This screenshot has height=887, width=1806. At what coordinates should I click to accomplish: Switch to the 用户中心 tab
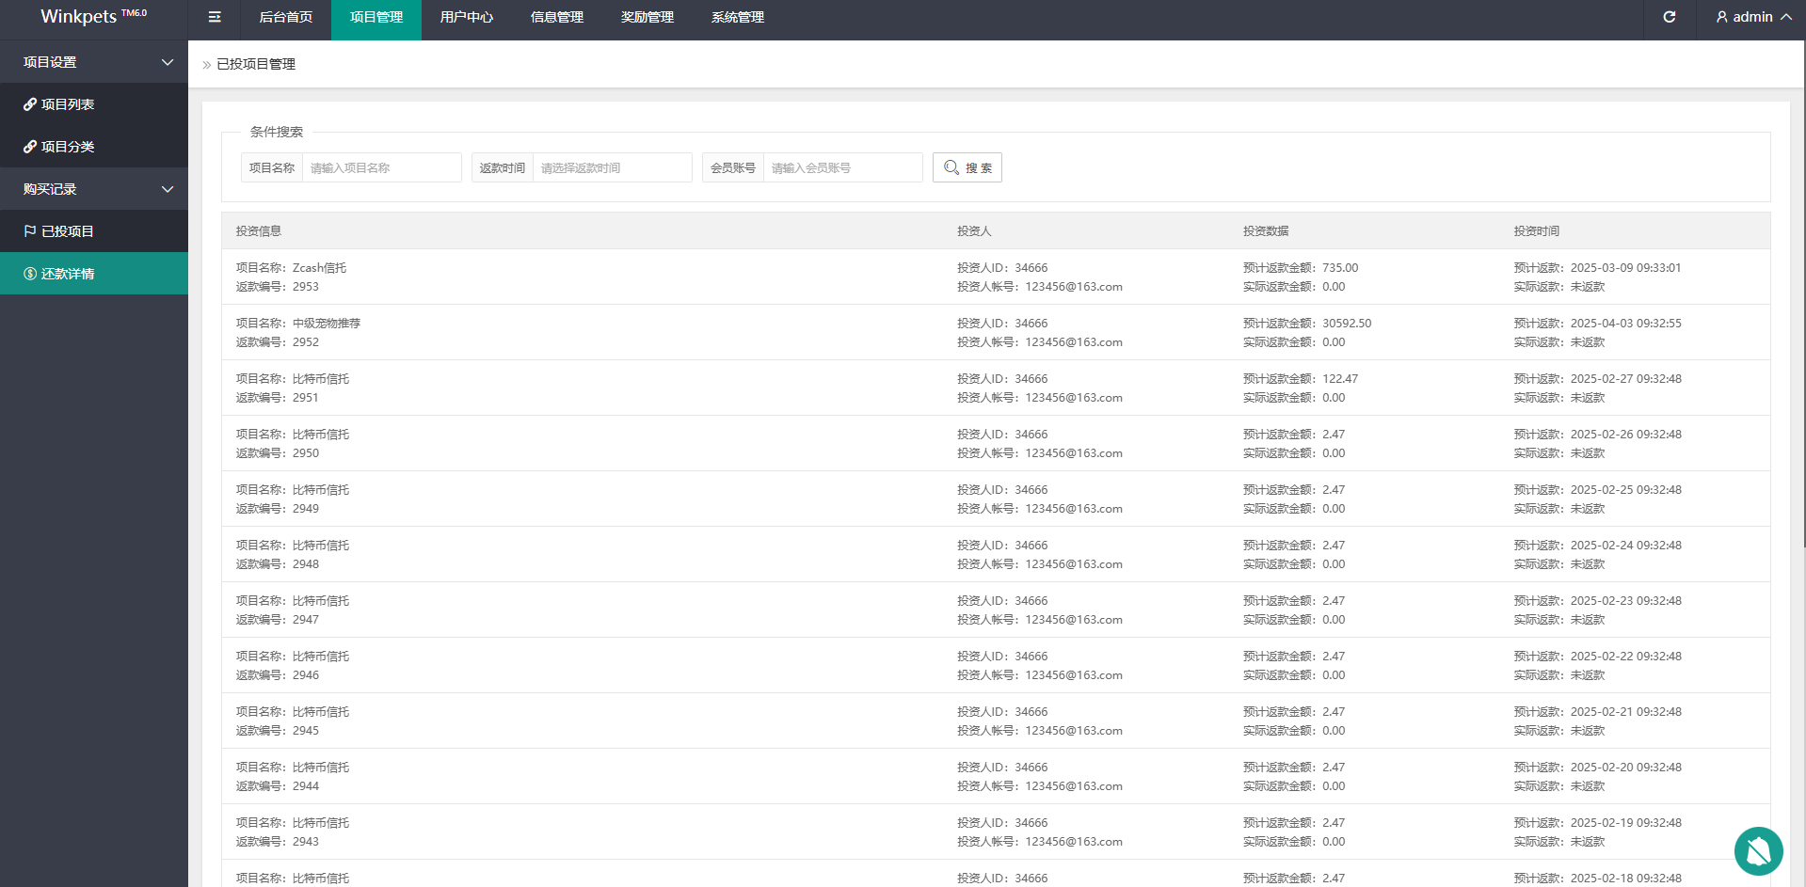click(467, 17)
